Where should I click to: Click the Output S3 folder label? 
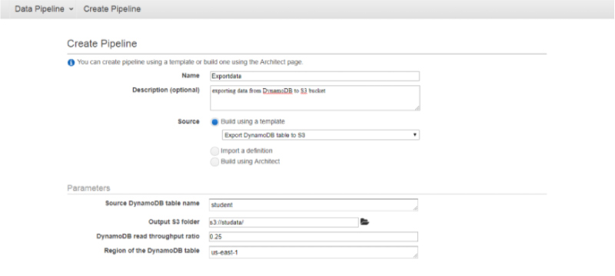click(x=175, y=222)
